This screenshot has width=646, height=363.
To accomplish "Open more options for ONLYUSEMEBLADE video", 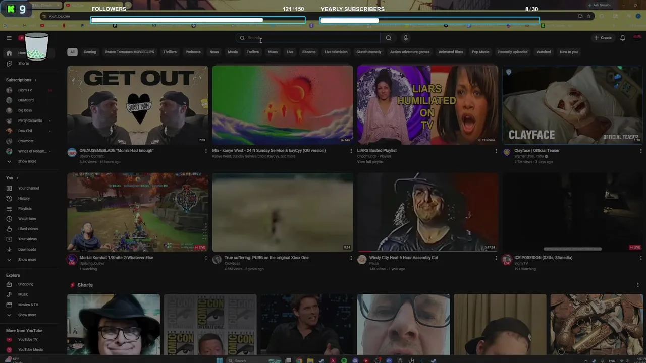I will [205, 151].
